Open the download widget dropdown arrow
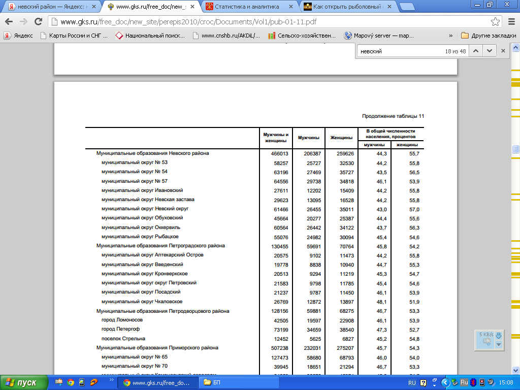The height and width of the screenshot is (390, 520). pyautogui.click(x=499, y=345)
